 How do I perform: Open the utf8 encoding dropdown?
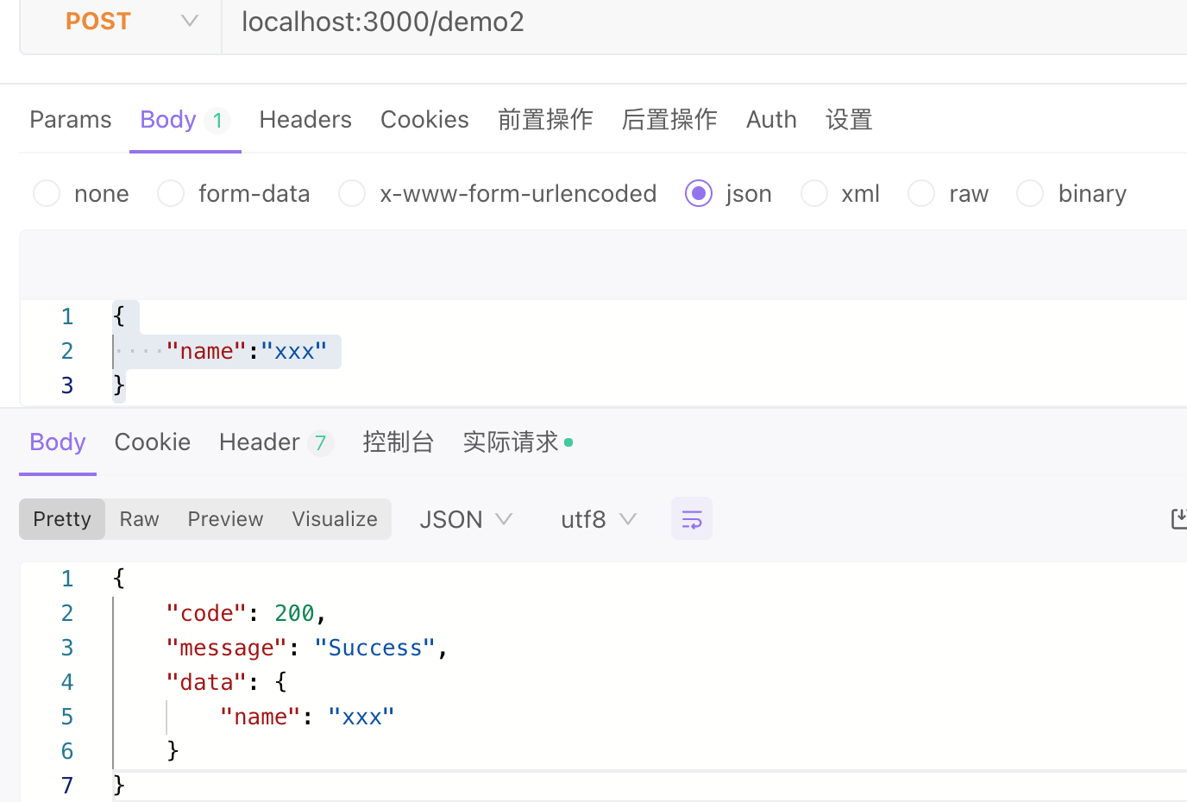coord(599,519)
